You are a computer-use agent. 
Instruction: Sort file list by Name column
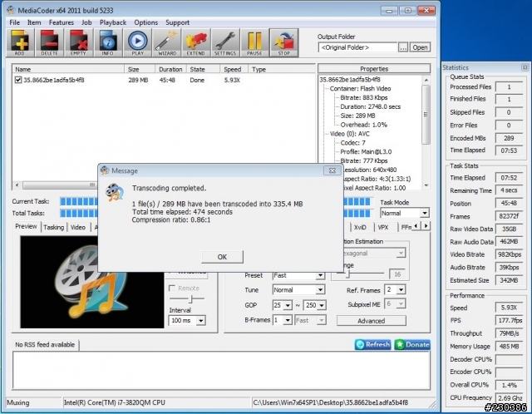coord(68,69)
